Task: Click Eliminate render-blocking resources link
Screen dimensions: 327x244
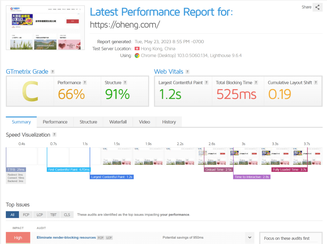Action: [x=66, y=238]
